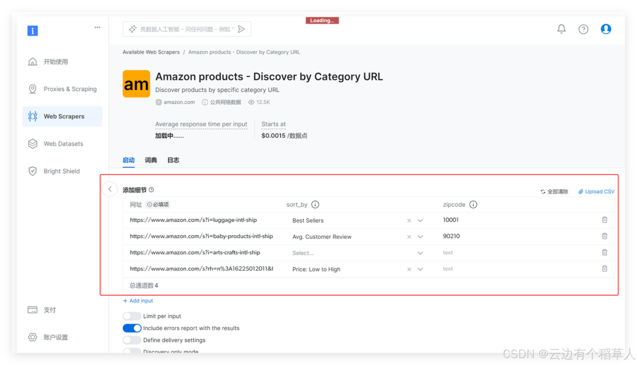Screen dimensions: 637x365
Task: Click the Upload CSV link
Action: click(596, 192)
